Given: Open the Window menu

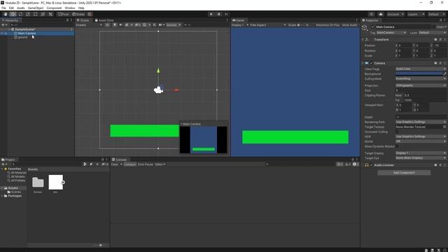Looking at the screenshot, I should [70, 8].
